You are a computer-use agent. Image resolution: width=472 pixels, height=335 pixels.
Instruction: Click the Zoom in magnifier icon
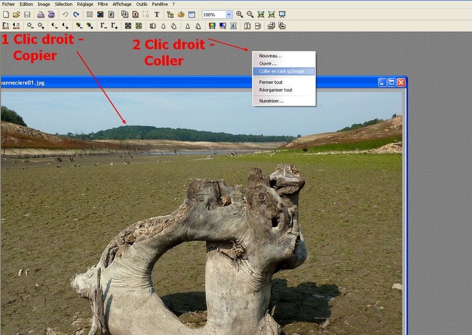pos(240,14)
